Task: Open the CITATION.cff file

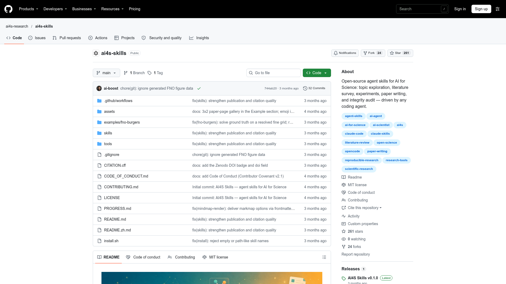Action: 115,165
